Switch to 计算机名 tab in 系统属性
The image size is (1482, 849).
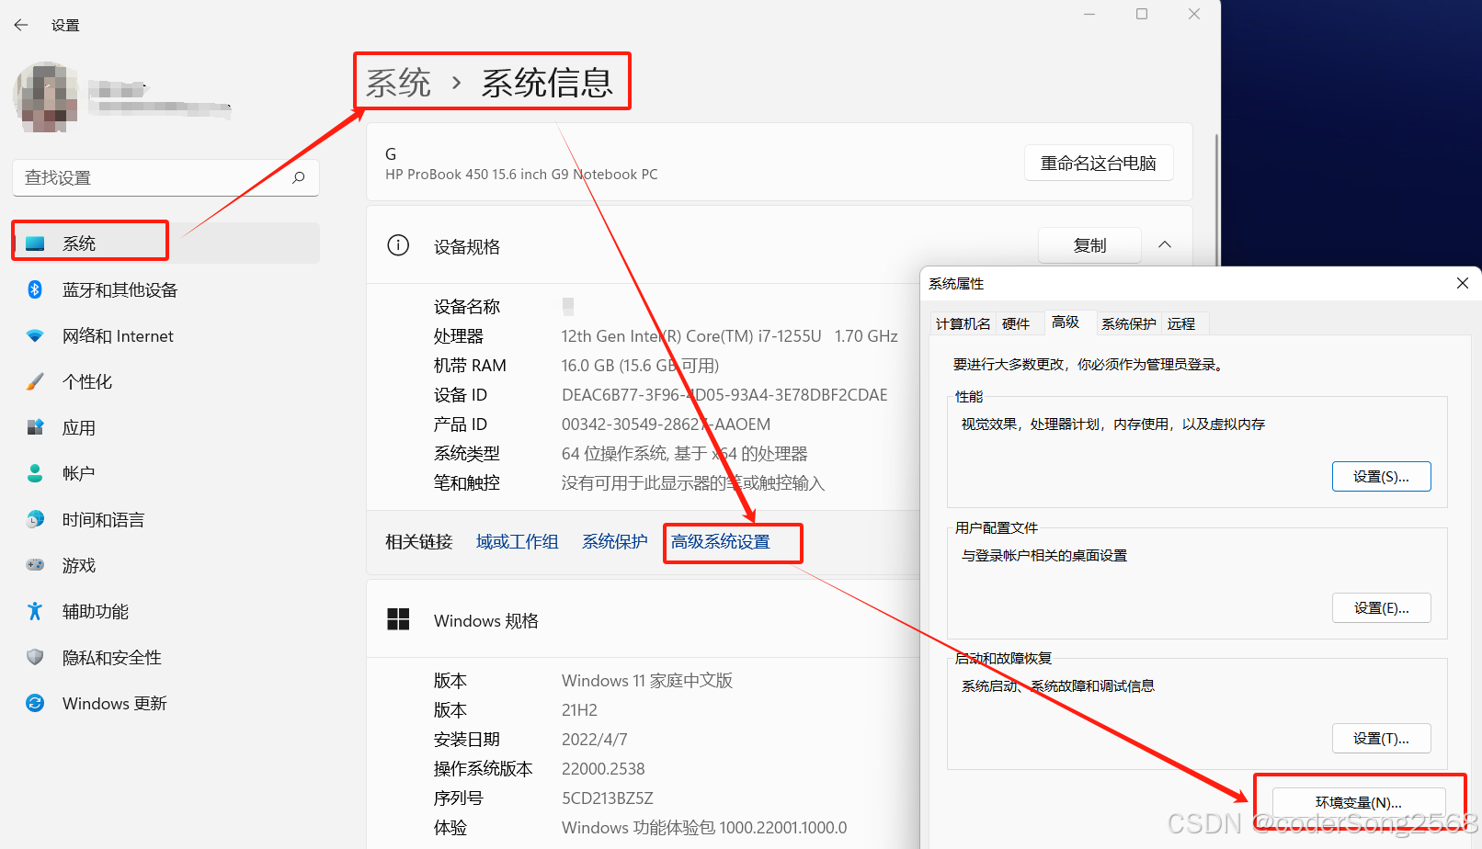(963, 323)
